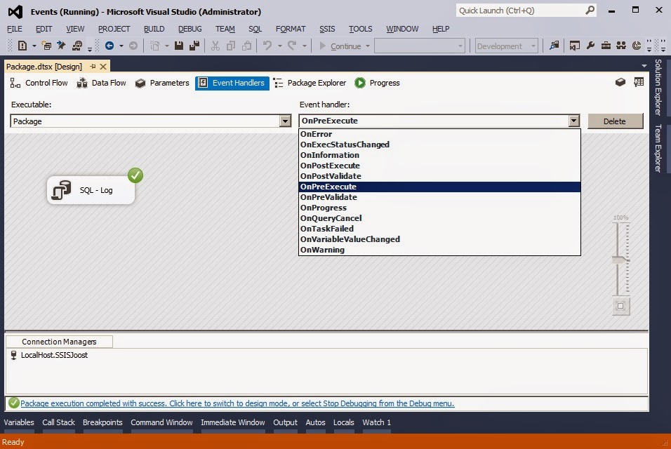Choose OnTaskFailed in the event handler list
Image resolution: width=671 pixels, height=449 pixels.
[x=439, y=228]
